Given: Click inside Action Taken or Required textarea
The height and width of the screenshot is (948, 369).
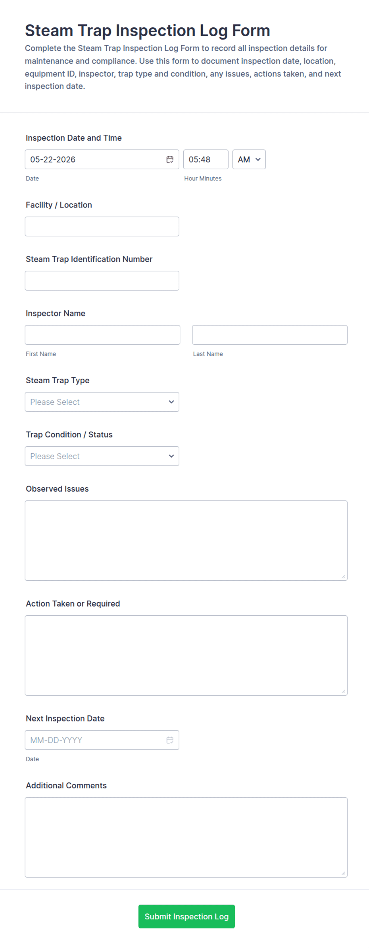Looking at the screenshot, I should click(186, 655).
